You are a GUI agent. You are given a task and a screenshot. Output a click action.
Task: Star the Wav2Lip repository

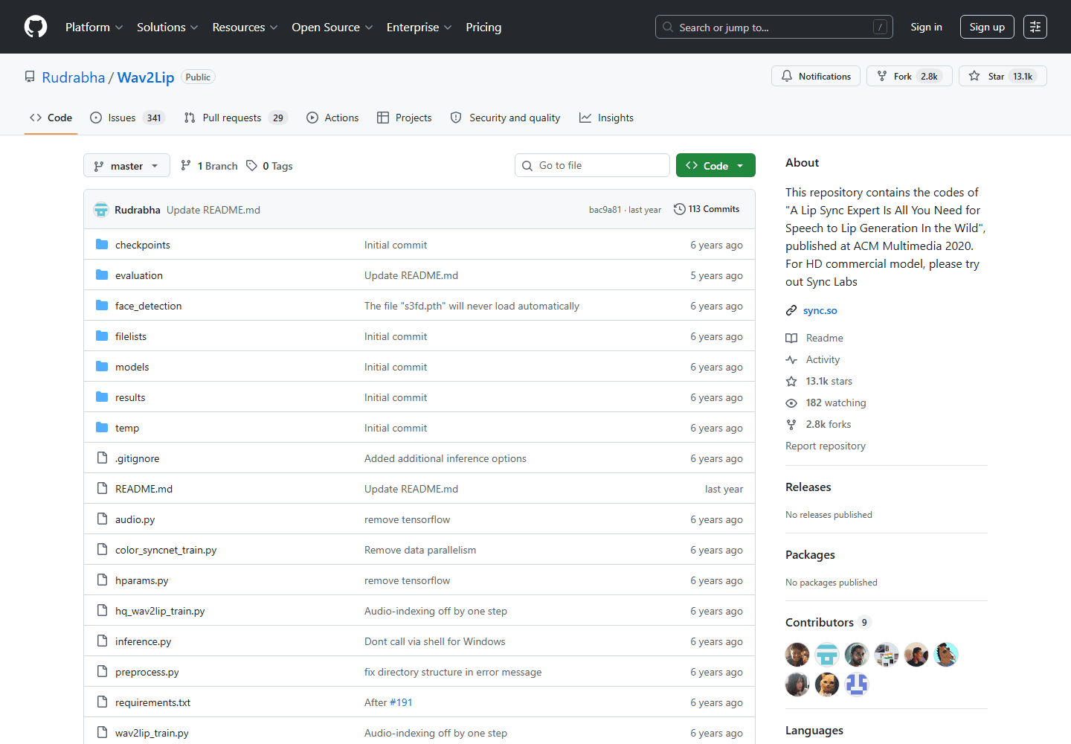click(x=1003, y=76)
